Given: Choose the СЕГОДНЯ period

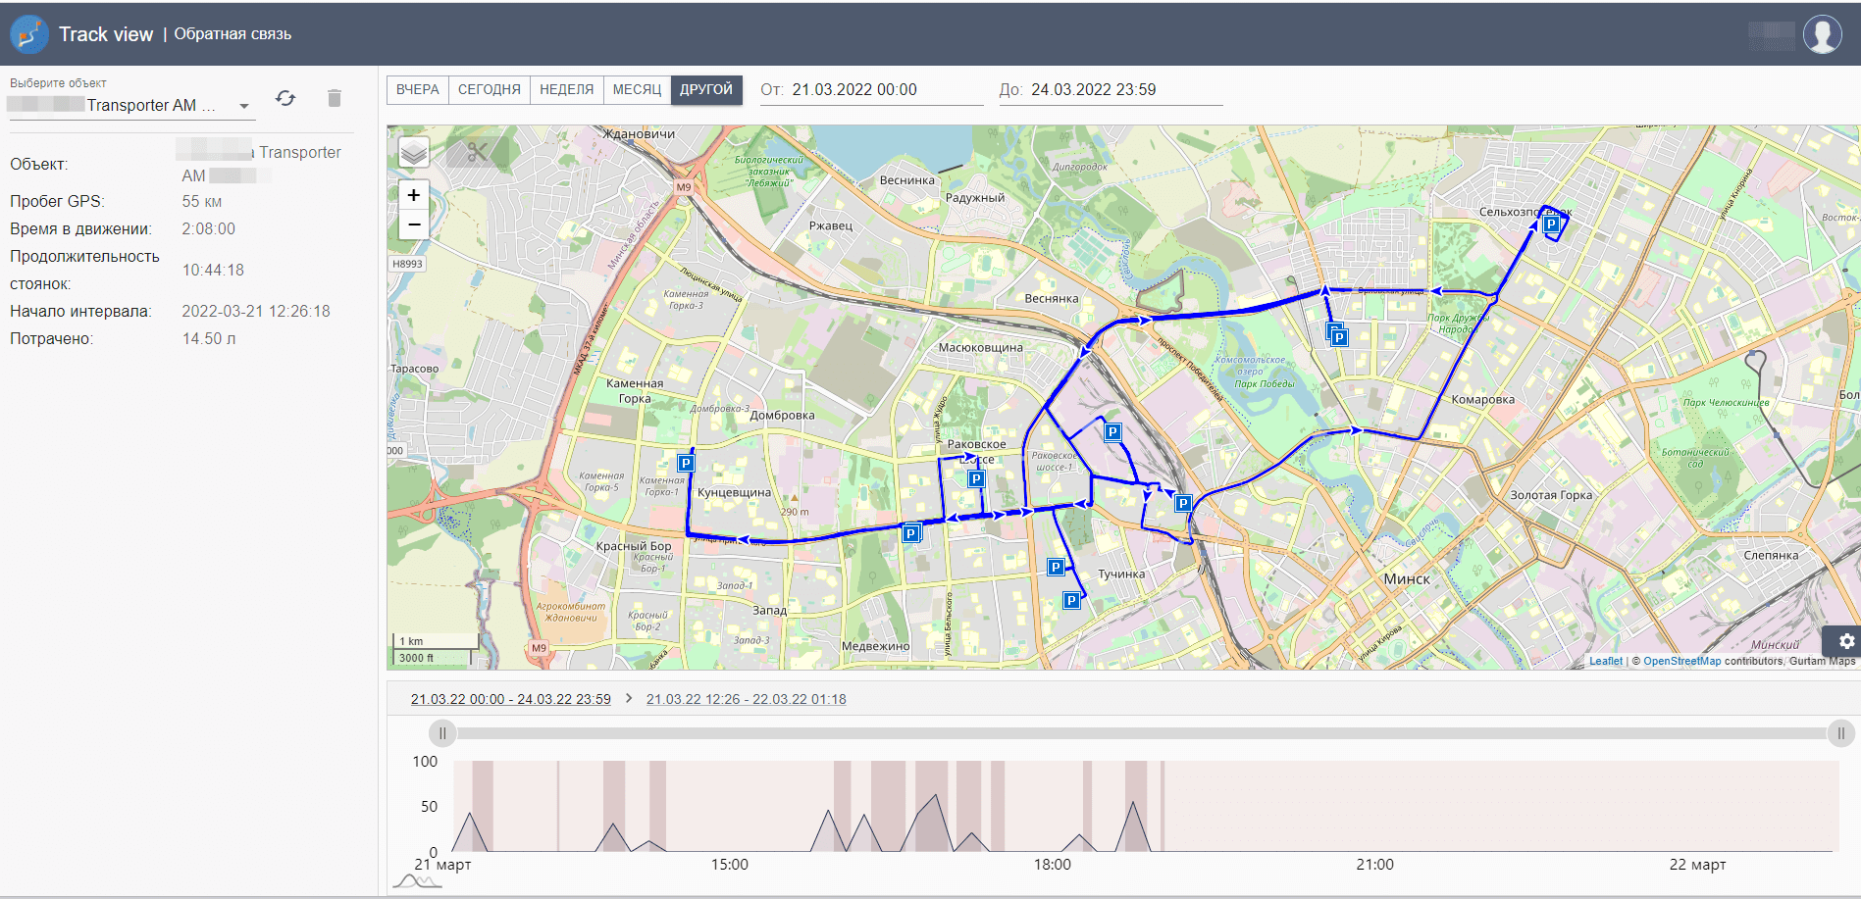Looking at the screenshot, I should [489, 89].
